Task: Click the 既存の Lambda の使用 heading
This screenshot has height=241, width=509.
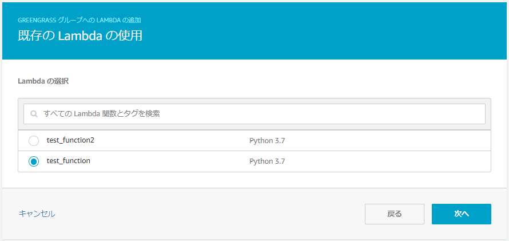Action: click(x=80, y=36)
